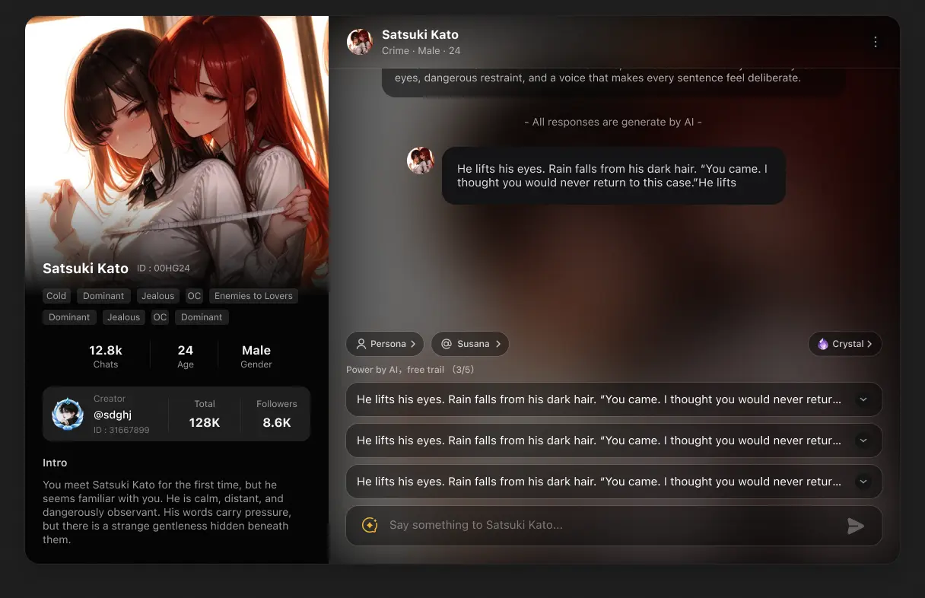The image size is (925, 598).
Task: Click the paper plane send icon
Action: coord(856,526)
